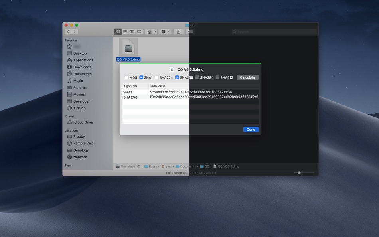Click the Calculate button

[247, 77]
